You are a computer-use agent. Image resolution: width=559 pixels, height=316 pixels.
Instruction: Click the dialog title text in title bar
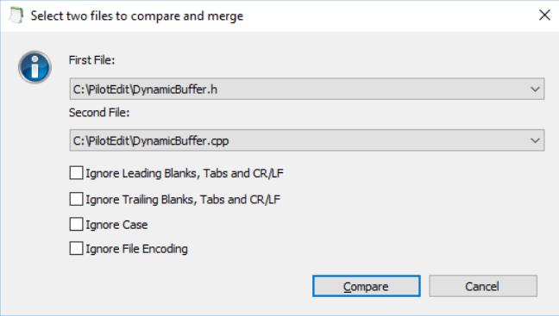(x=137, y=16)
